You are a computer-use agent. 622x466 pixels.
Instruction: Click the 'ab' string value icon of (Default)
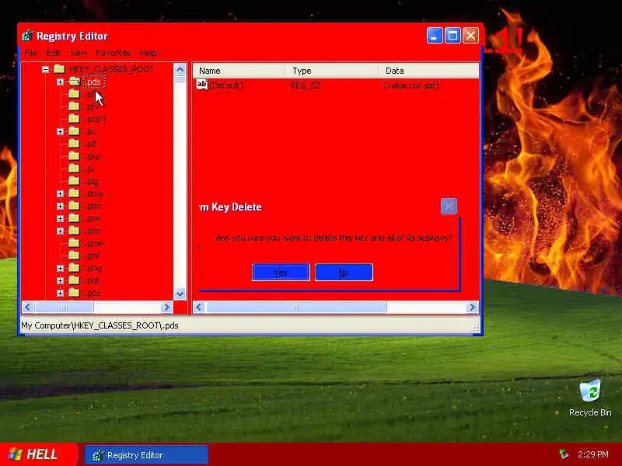point(202,85)
